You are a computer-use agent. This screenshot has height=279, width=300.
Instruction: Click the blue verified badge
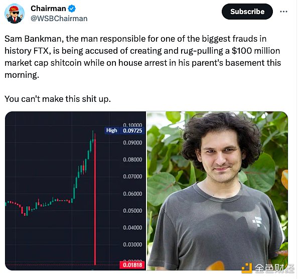(x=72, y=9)
